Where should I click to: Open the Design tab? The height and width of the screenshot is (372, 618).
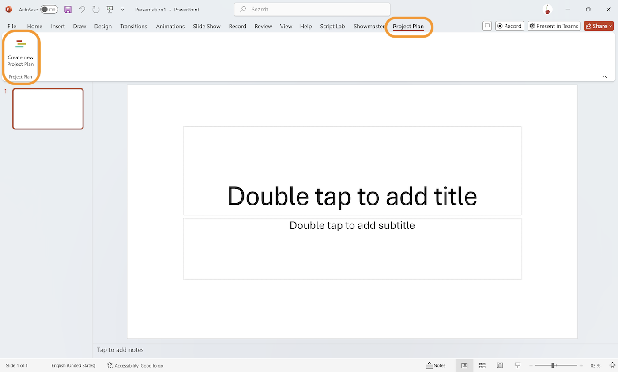pyautogui.click(x=103, y=26)
